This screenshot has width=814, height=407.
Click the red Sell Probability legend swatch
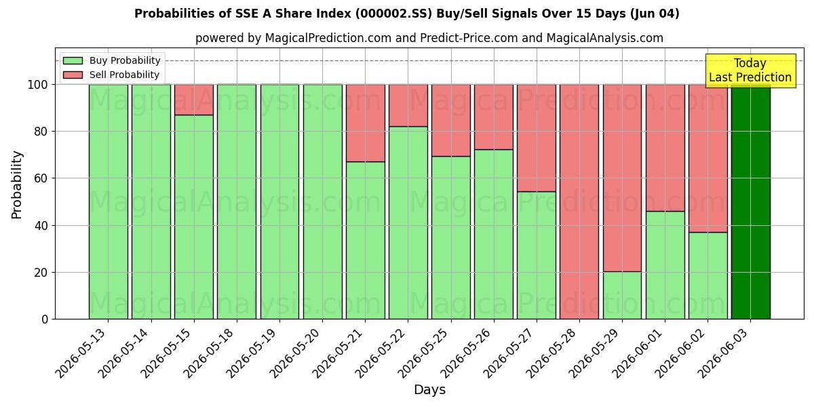coord(73,75)
